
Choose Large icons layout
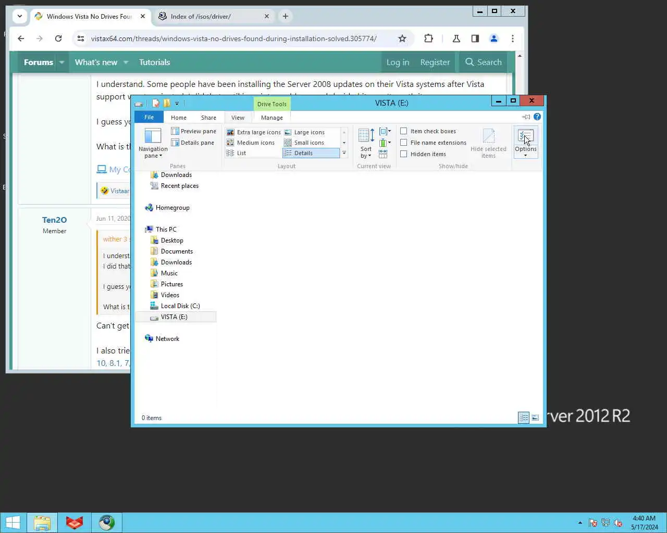304,132
